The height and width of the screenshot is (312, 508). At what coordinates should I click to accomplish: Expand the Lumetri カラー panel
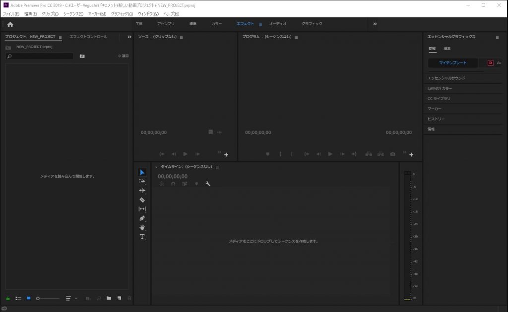tap(440, 88)
